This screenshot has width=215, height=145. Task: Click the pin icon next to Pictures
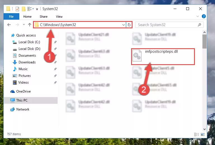point(55,76)
